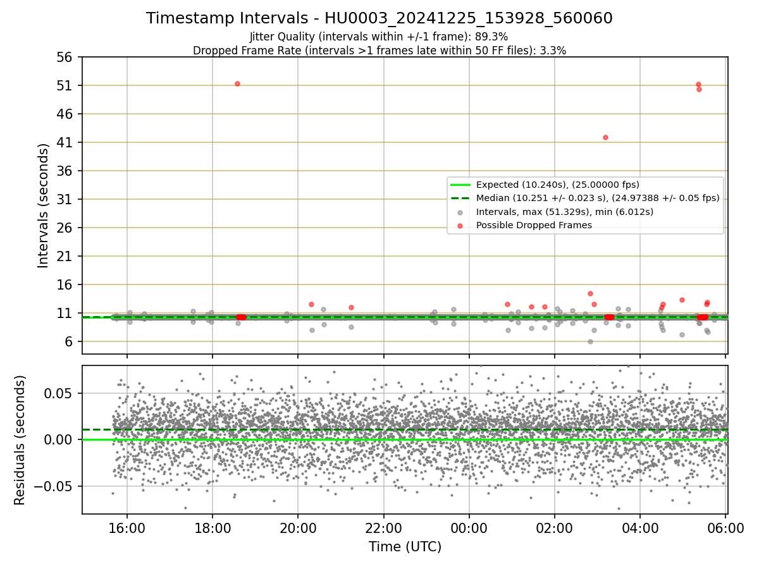Click the "Jitter Quality" 89.3% subtitle line
Screen dimensions: 759x569
[x=379, y=37]
